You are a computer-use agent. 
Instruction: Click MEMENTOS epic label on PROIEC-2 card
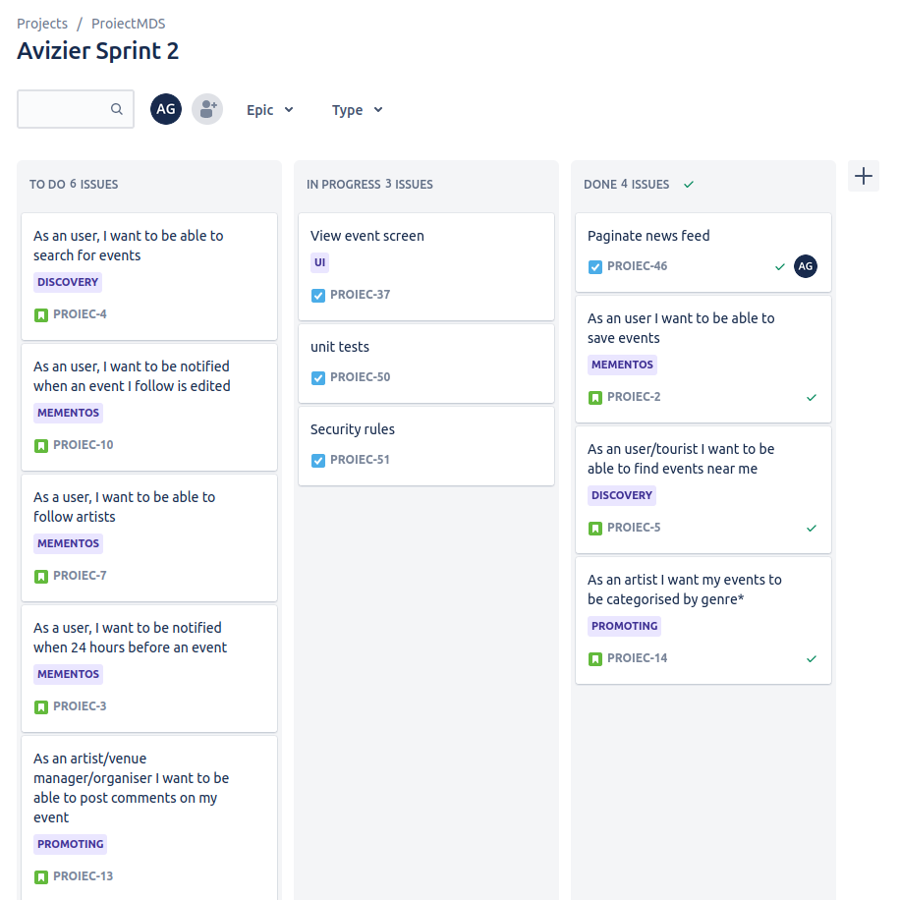pyautogui.click(x=622, y=366)
